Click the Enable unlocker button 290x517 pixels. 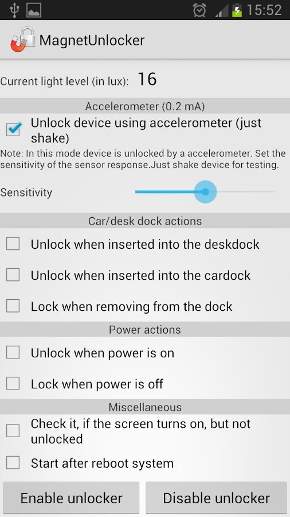tap(71, 498)
